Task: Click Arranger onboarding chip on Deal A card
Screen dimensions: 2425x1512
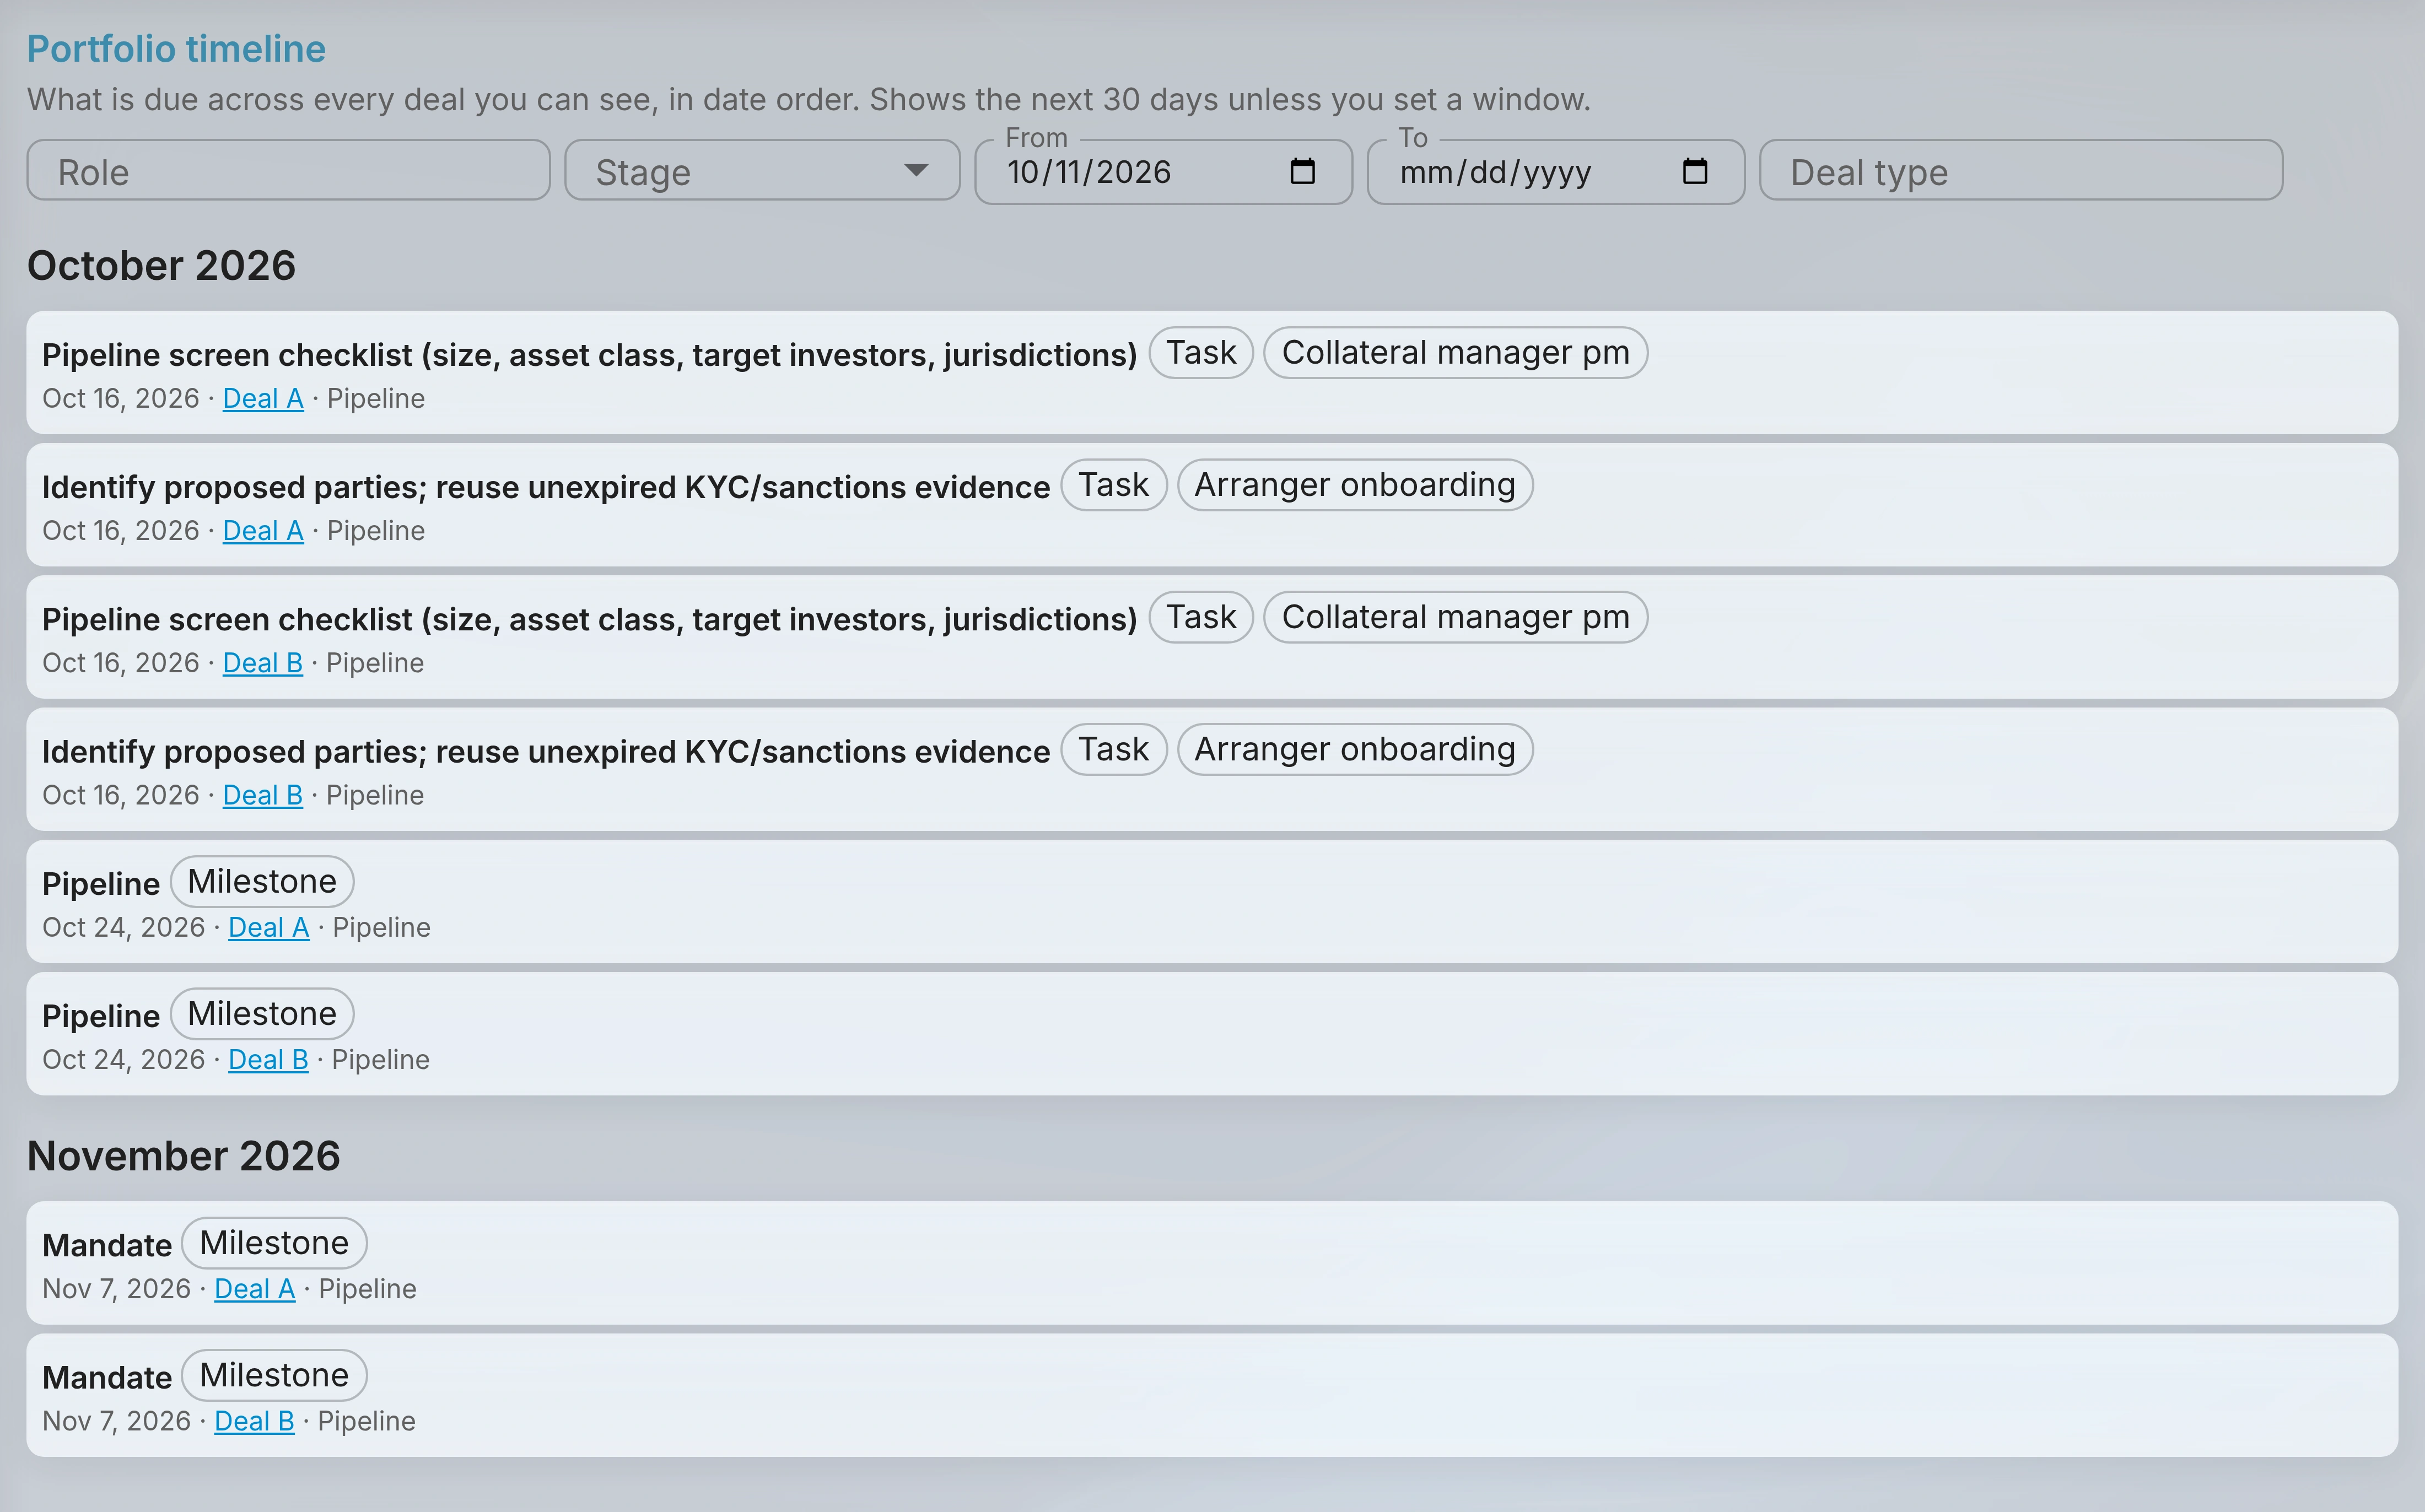Action: [x=1355, y=484]
